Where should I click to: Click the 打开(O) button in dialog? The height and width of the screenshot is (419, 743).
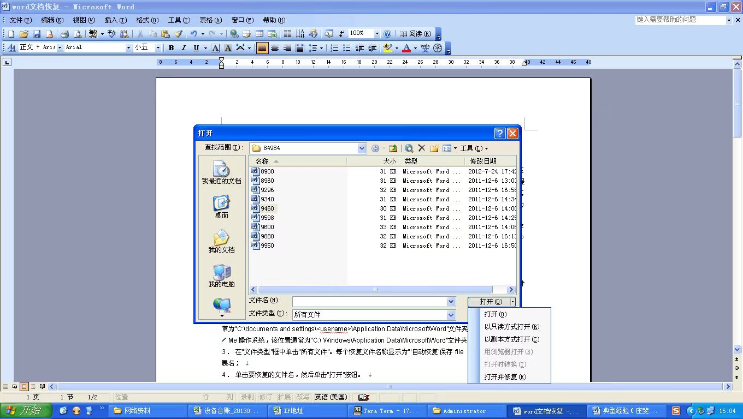[490, 302]
